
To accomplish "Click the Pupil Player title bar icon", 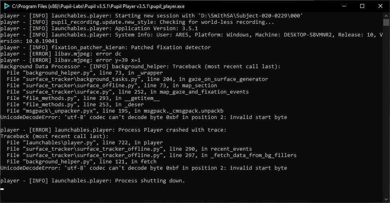I will coord(7,6).
